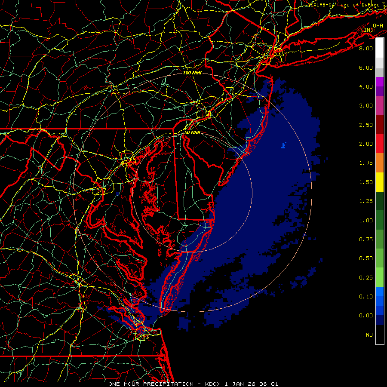Click the 2.00 legend value
The width and height of the screenshot is (387, 387).
point(366,144)
